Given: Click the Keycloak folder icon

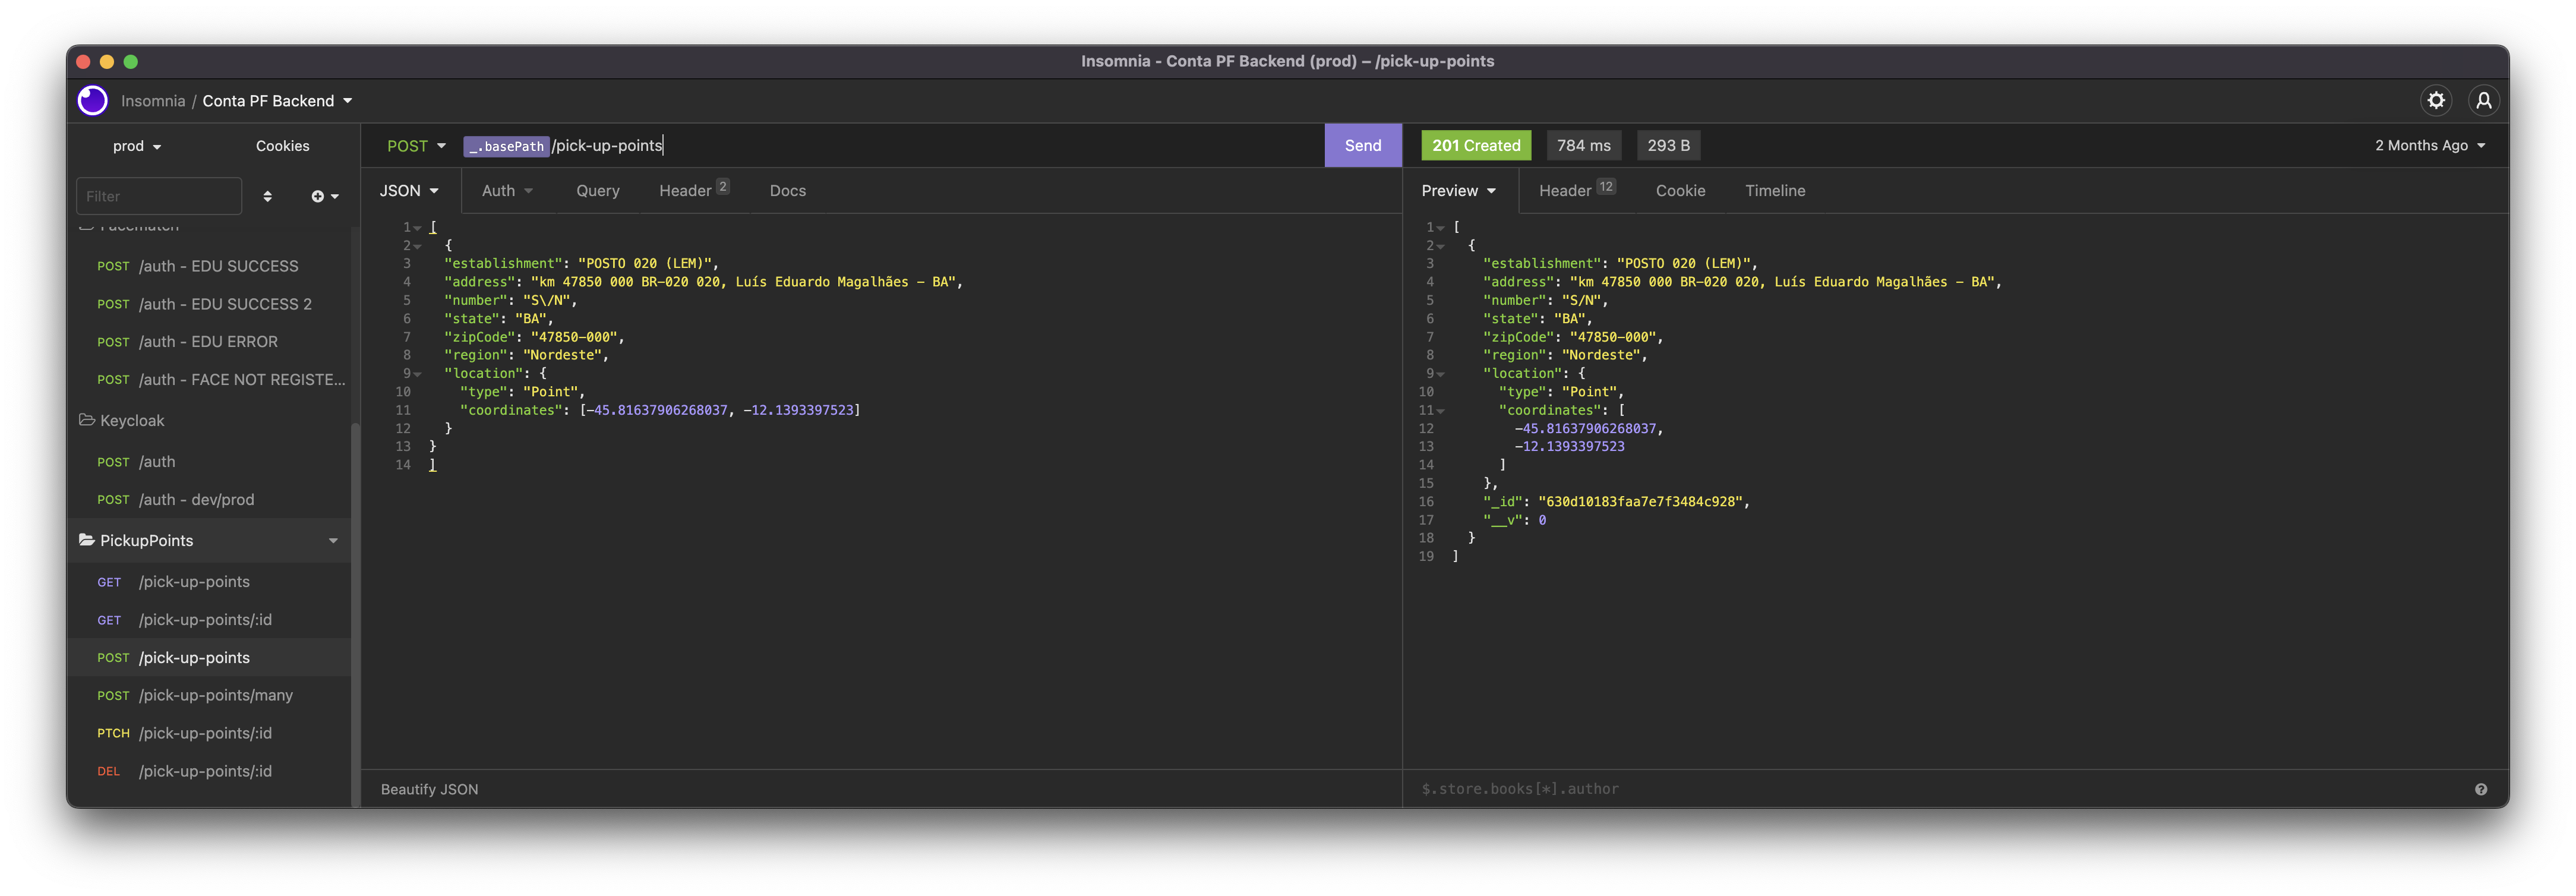Looking at the screenshot, I should (87, 420).
